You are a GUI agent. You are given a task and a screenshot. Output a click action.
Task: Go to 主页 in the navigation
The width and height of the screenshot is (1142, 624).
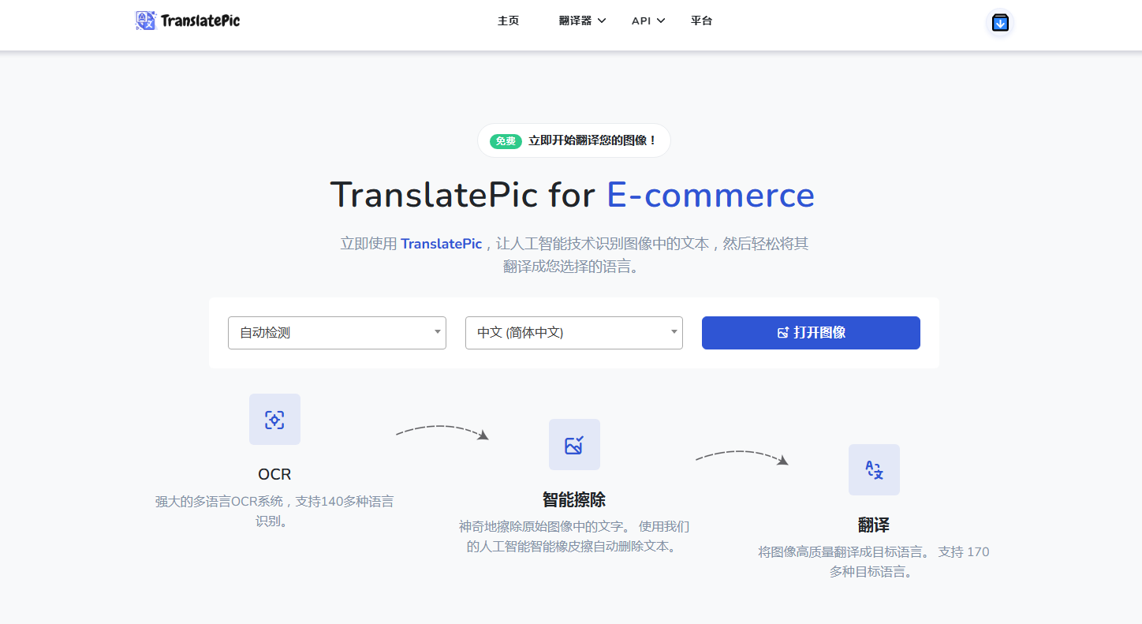[509, 21]
